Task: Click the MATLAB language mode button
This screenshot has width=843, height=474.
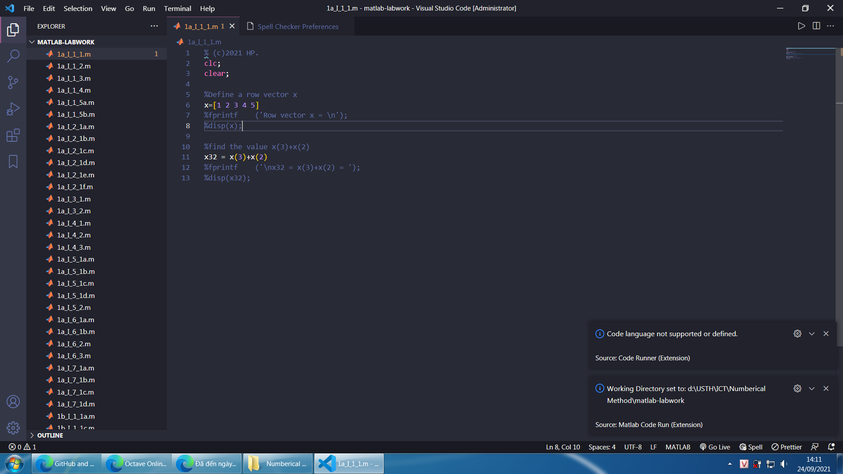Action: [677, 447]
